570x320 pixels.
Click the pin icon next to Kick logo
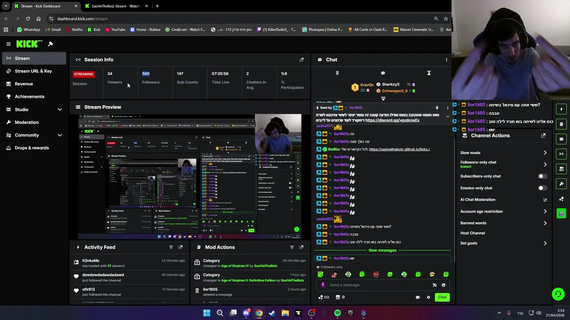coord(50,44)
